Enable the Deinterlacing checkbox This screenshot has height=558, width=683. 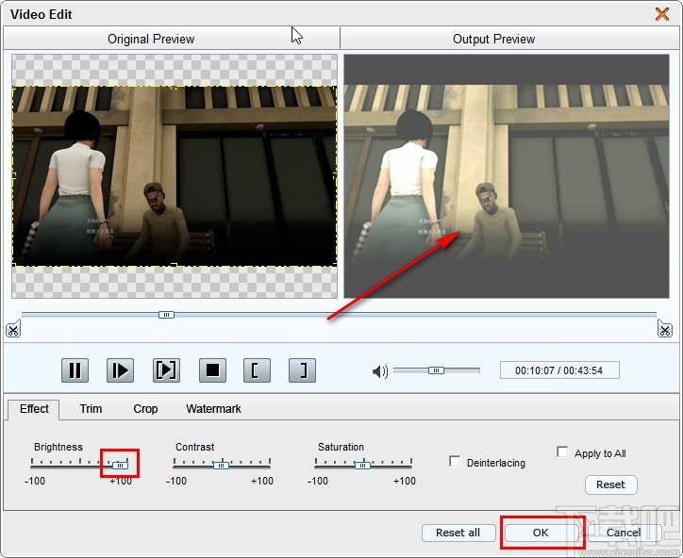coord(455,461)
